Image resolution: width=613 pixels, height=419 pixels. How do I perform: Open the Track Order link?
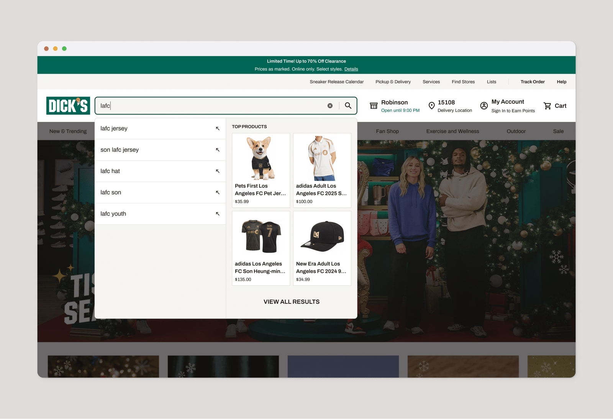coord(532,82)
